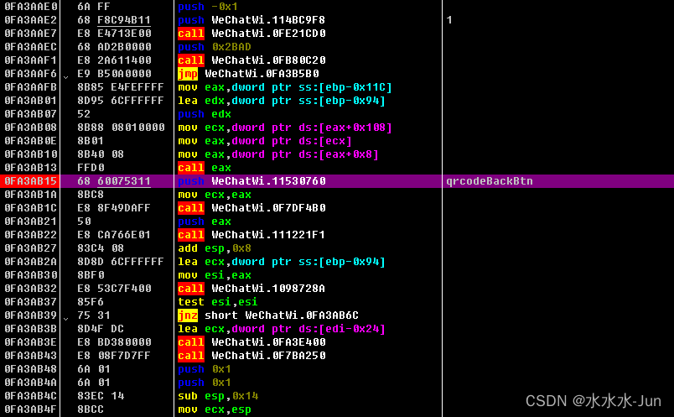Click hex bytes 83EC 14
The width and height of the screenshot is (674, 417).
pyautogui.click(x=101, y=396)
